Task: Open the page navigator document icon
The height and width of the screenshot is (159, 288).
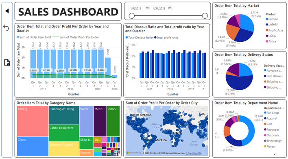Action: point(7,62)
